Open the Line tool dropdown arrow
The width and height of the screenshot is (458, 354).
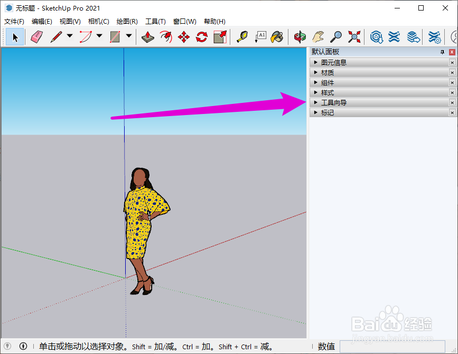click(x=70, y=36)
